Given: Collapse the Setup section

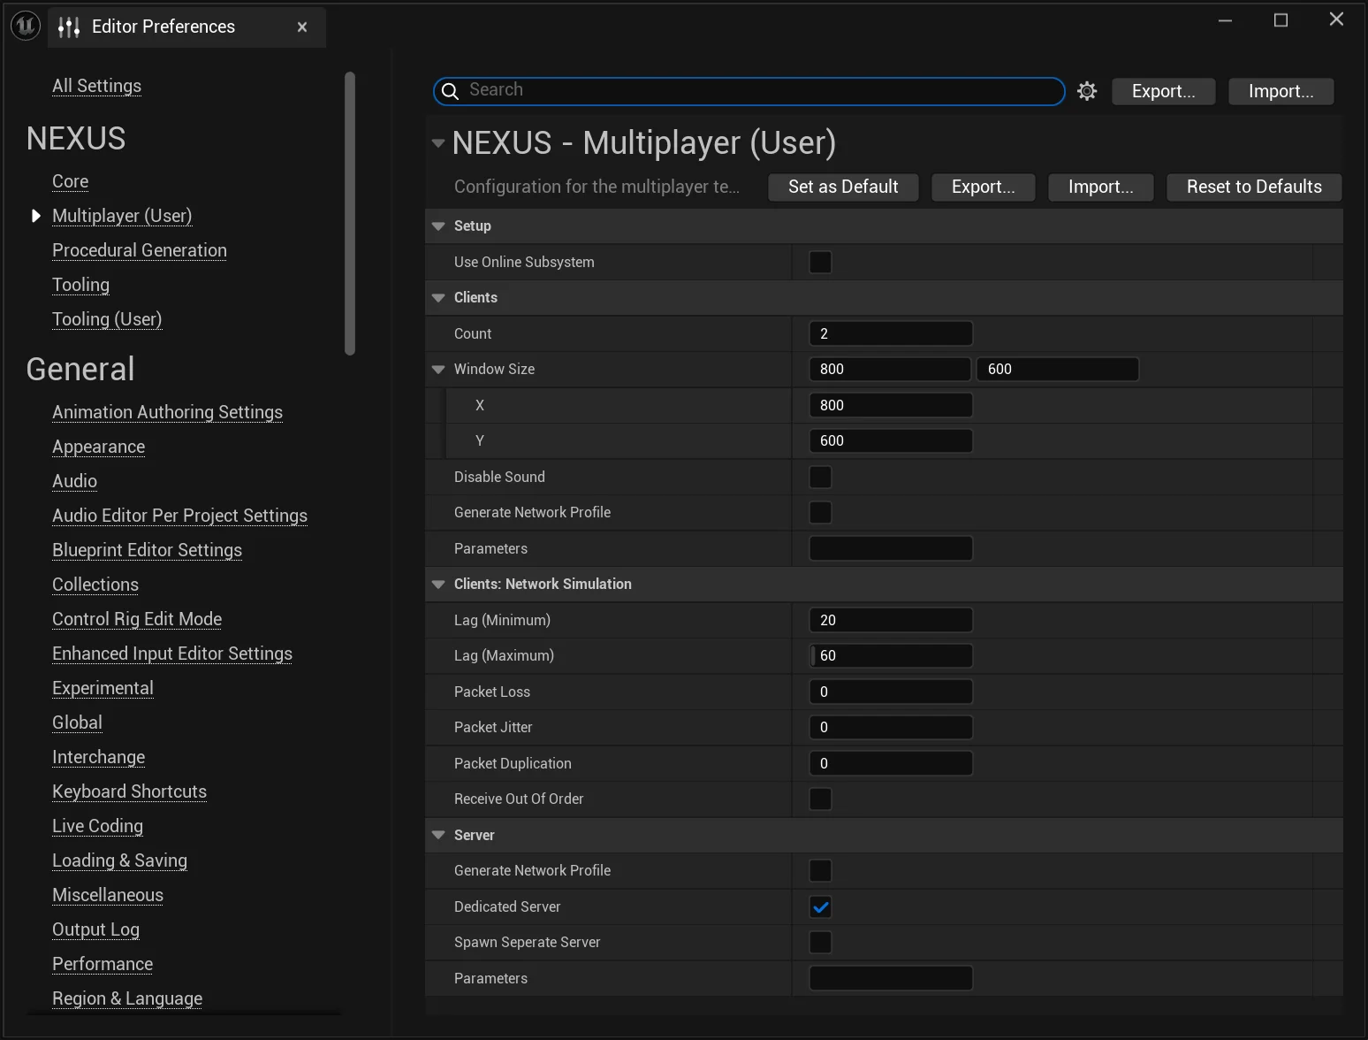Looking at the screenshot, I should (438, 226).
